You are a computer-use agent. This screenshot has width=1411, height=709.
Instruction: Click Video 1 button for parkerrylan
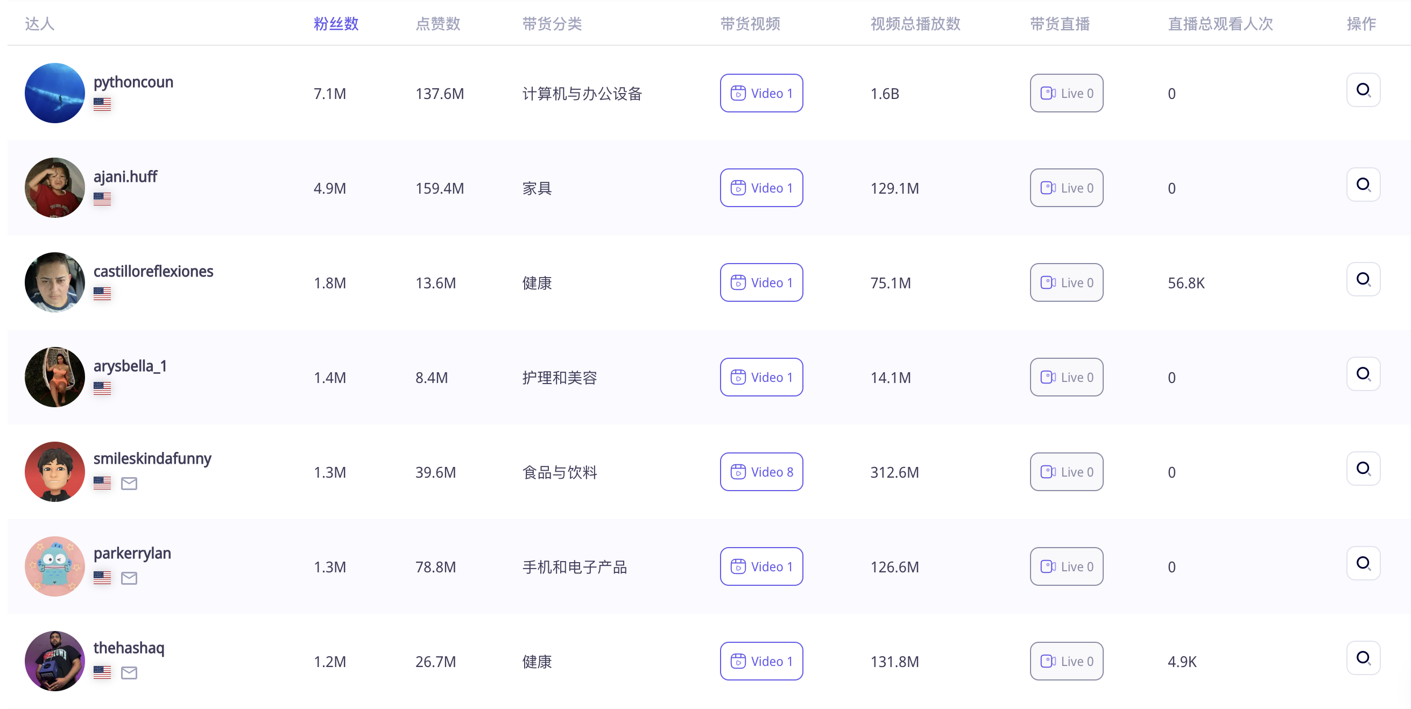pyautogui.click(x=761, y=566)
